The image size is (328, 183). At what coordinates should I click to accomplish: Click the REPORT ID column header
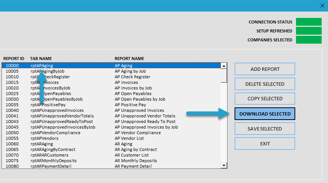point(14,59)
